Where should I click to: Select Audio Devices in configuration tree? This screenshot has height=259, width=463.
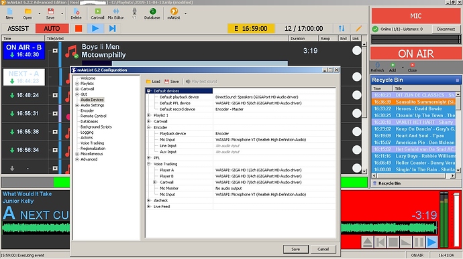(x=92, y=100)
